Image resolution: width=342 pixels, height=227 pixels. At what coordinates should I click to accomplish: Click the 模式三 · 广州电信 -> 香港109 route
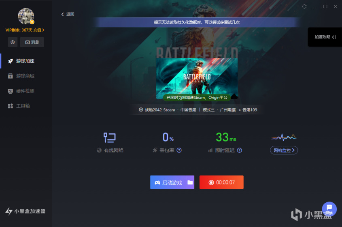click(230, 110)
